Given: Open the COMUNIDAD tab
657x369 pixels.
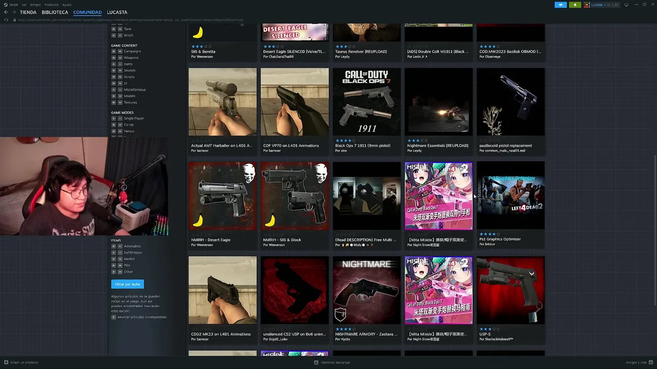Looking at the screenshot, I should click(x=87, y=12).
